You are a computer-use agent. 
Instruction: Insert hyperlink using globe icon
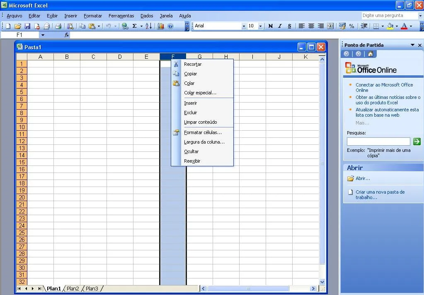[x=125, y=26]
